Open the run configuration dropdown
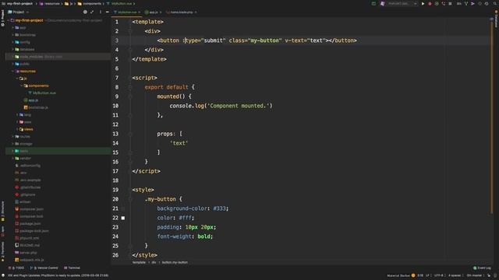This screenshot has width=499, height=280. pos(402,4)
